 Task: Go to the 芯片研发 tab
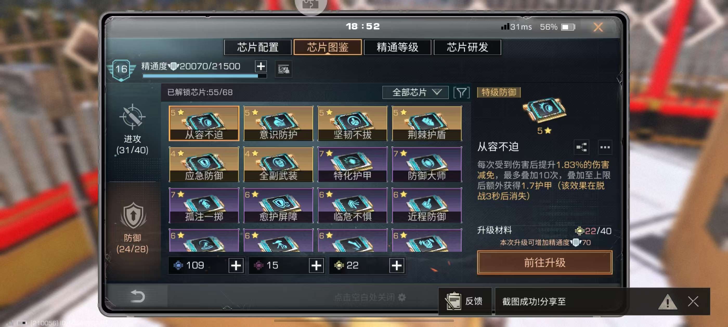coord(467,47)
